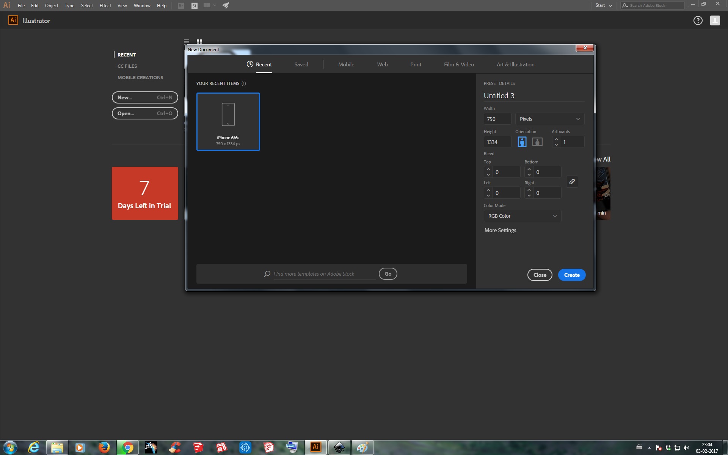Open the help question mark icon
Screen dimensions: 728x455
click(698, 20)
